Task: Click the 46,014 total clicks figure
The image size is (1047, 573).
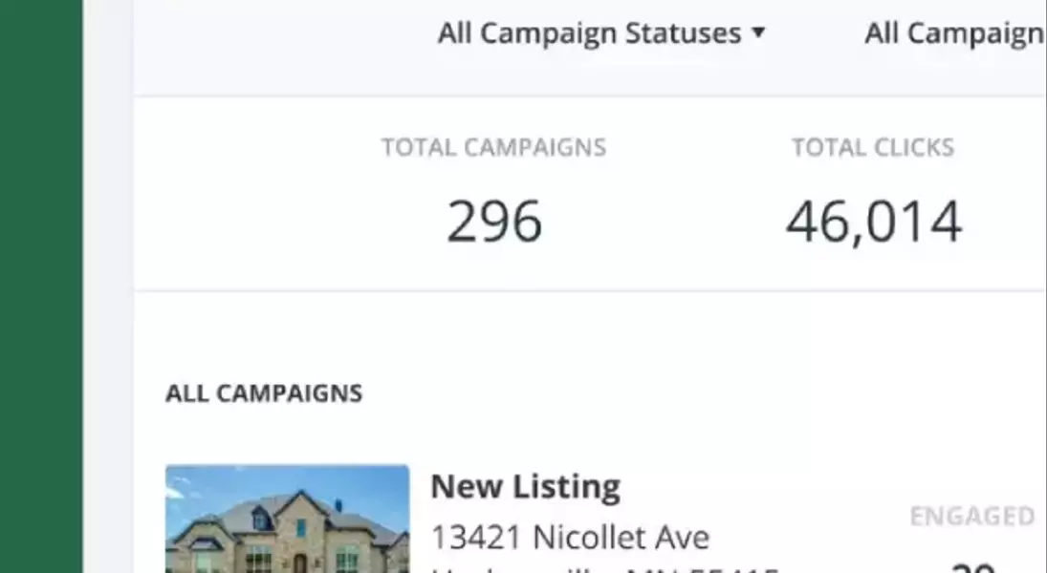Action: click(873, 222)
